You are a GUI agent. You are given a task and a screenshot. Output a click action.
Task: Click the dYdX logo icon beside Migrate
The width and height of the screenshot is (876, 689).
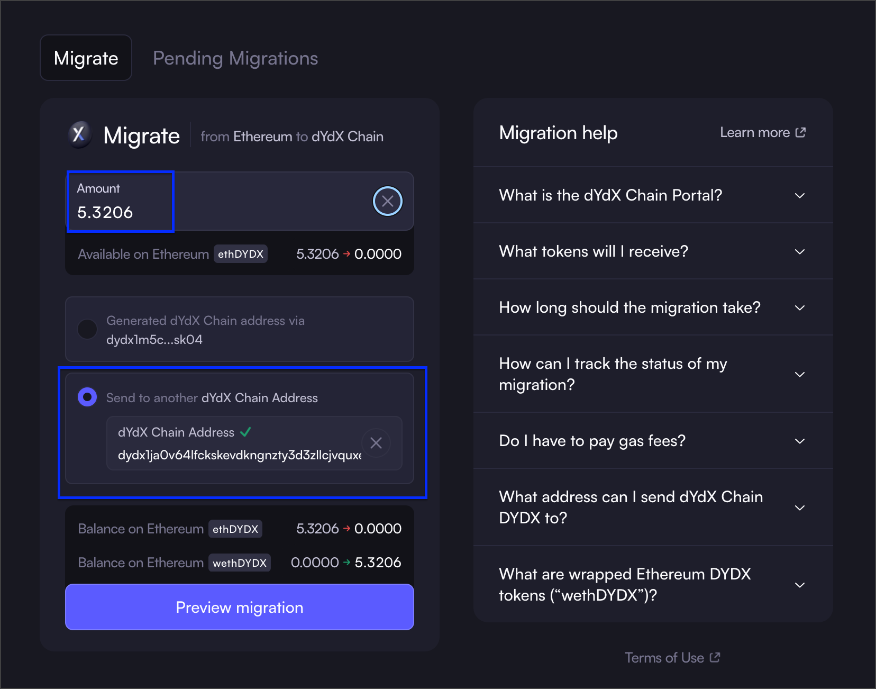point(79,135)
